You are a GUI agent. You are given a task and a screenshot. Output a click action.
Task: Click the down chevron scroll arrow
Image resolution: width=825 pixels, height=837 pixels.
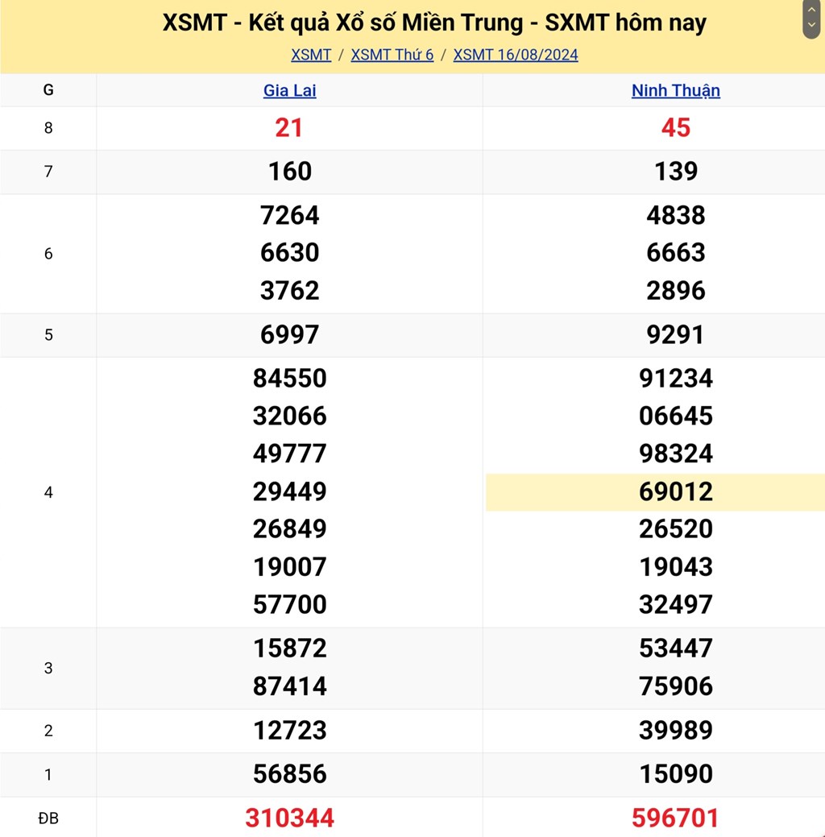(x=810, y=26)
